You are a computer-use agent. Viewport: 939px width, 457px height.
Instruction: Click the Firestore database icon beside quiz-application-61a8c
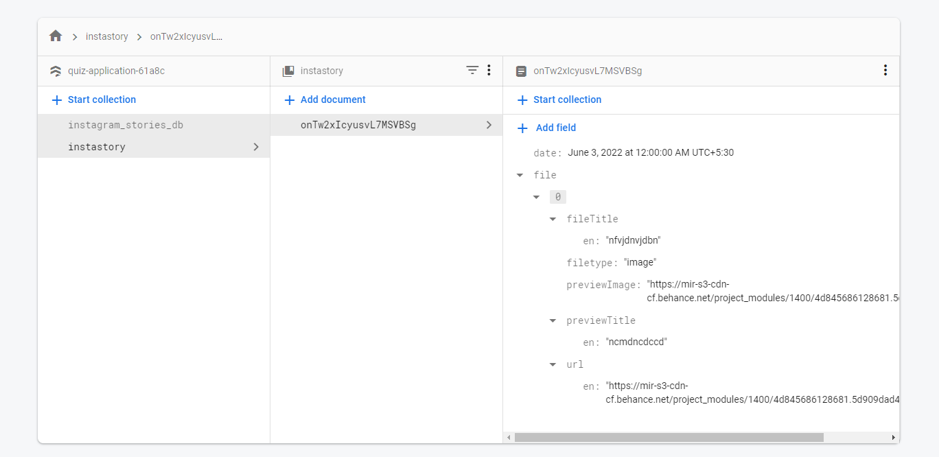[x=56, y=71]
